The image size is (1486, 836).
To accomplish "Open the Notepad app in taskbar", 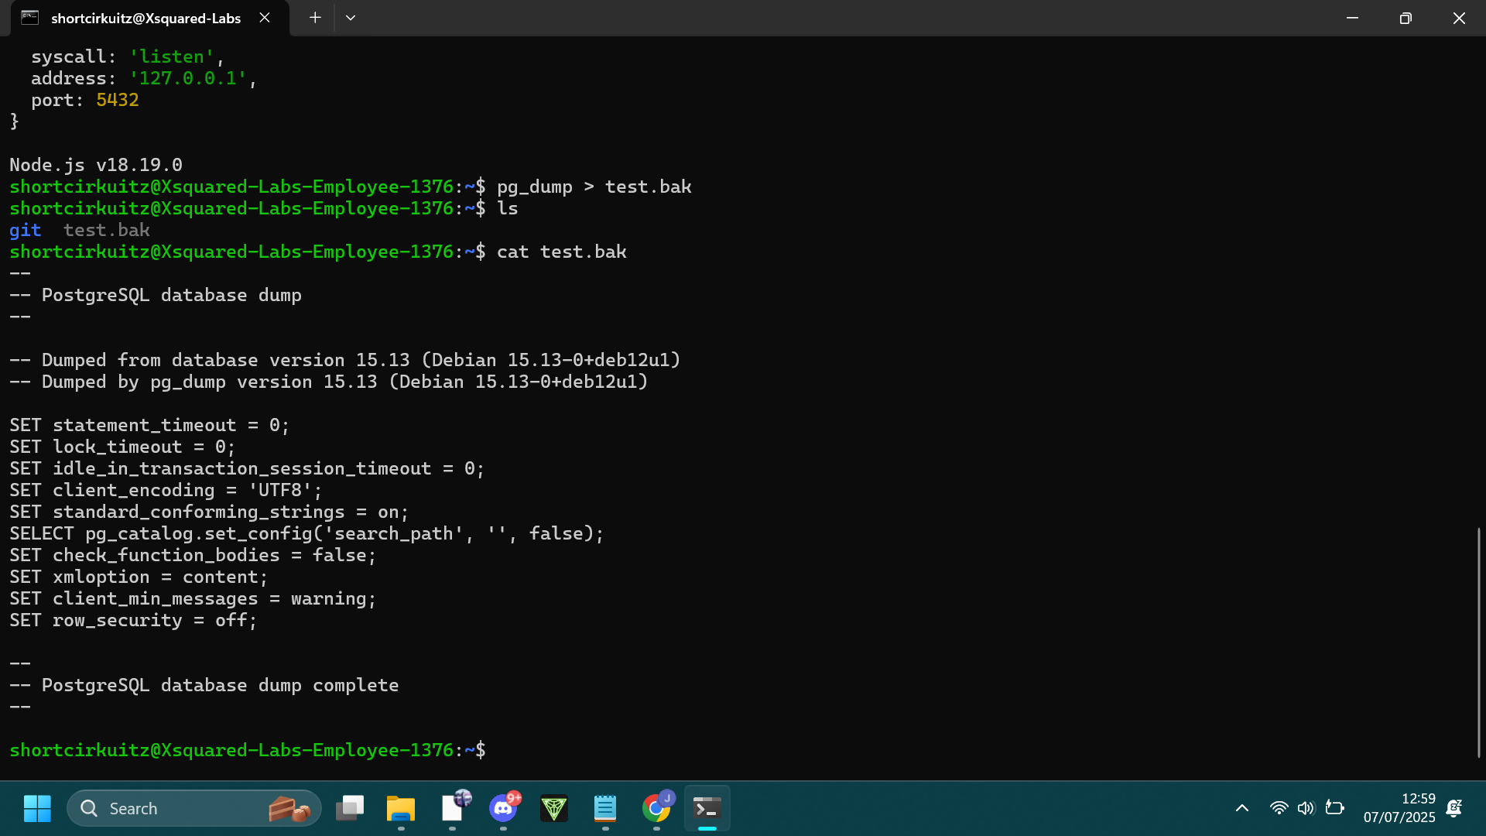I will (x=605, y=808).
